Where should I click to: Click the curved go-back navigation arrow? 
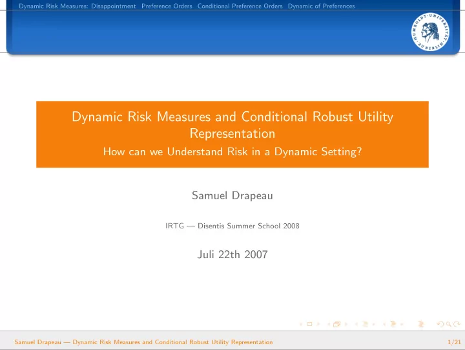coord(440,324)
